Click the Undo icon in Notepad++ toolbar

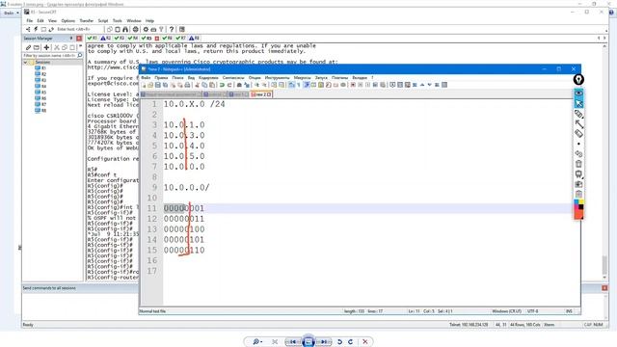(222, 85)
